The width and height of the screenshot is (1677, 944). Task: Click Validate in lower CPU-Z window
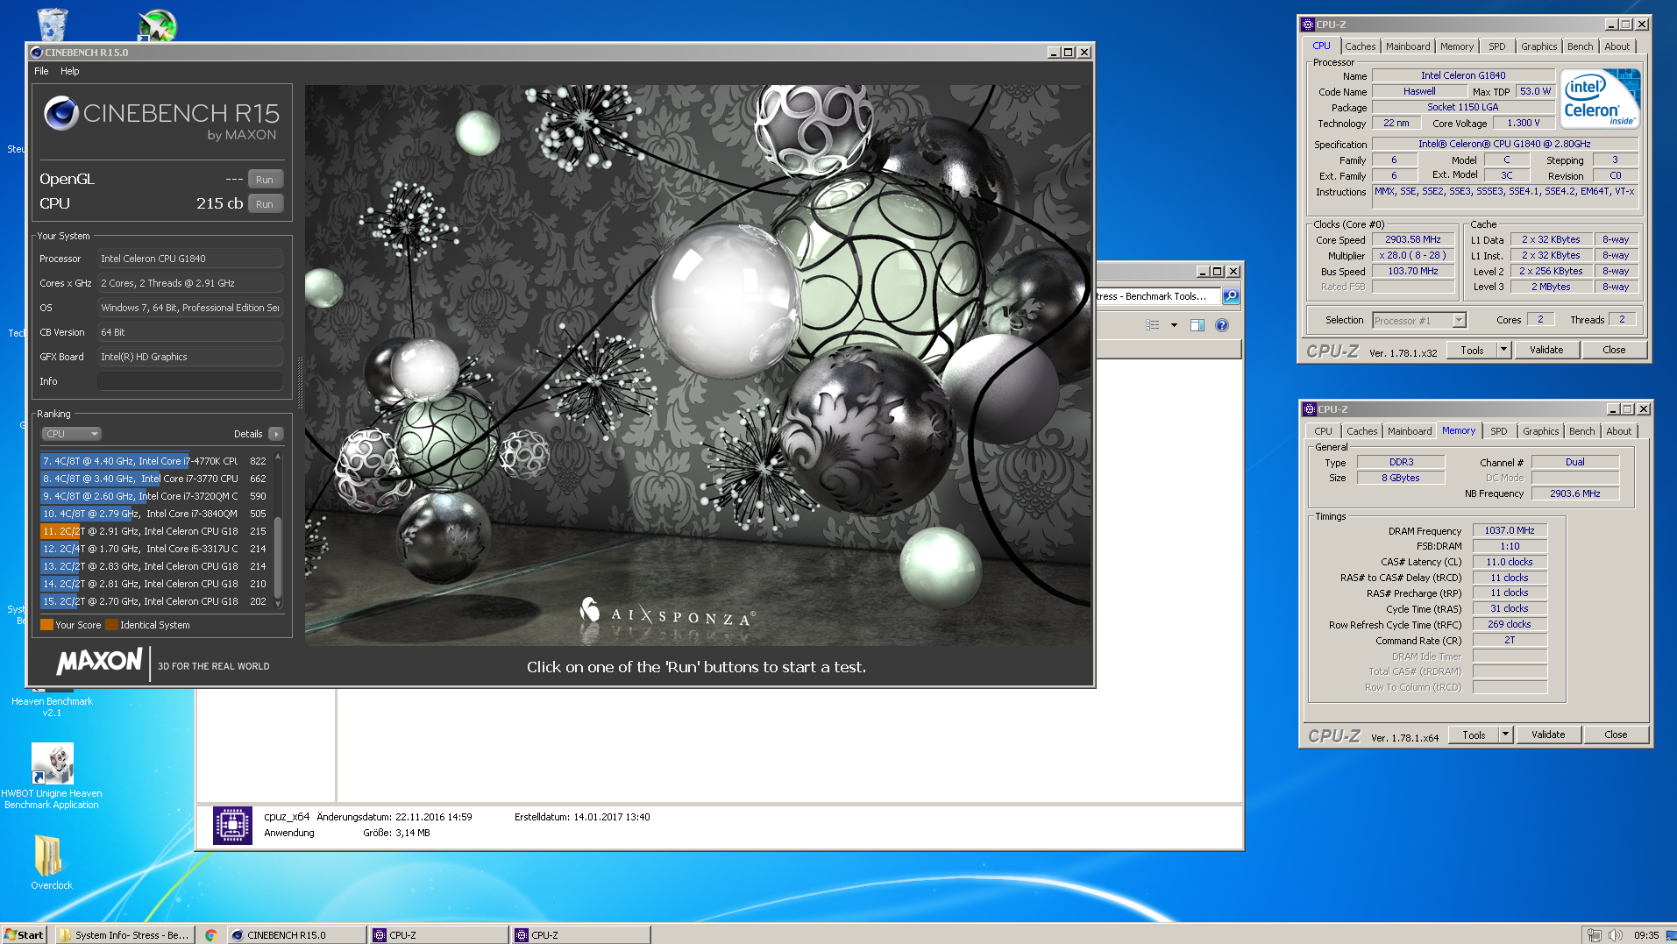coord(1548,735)
